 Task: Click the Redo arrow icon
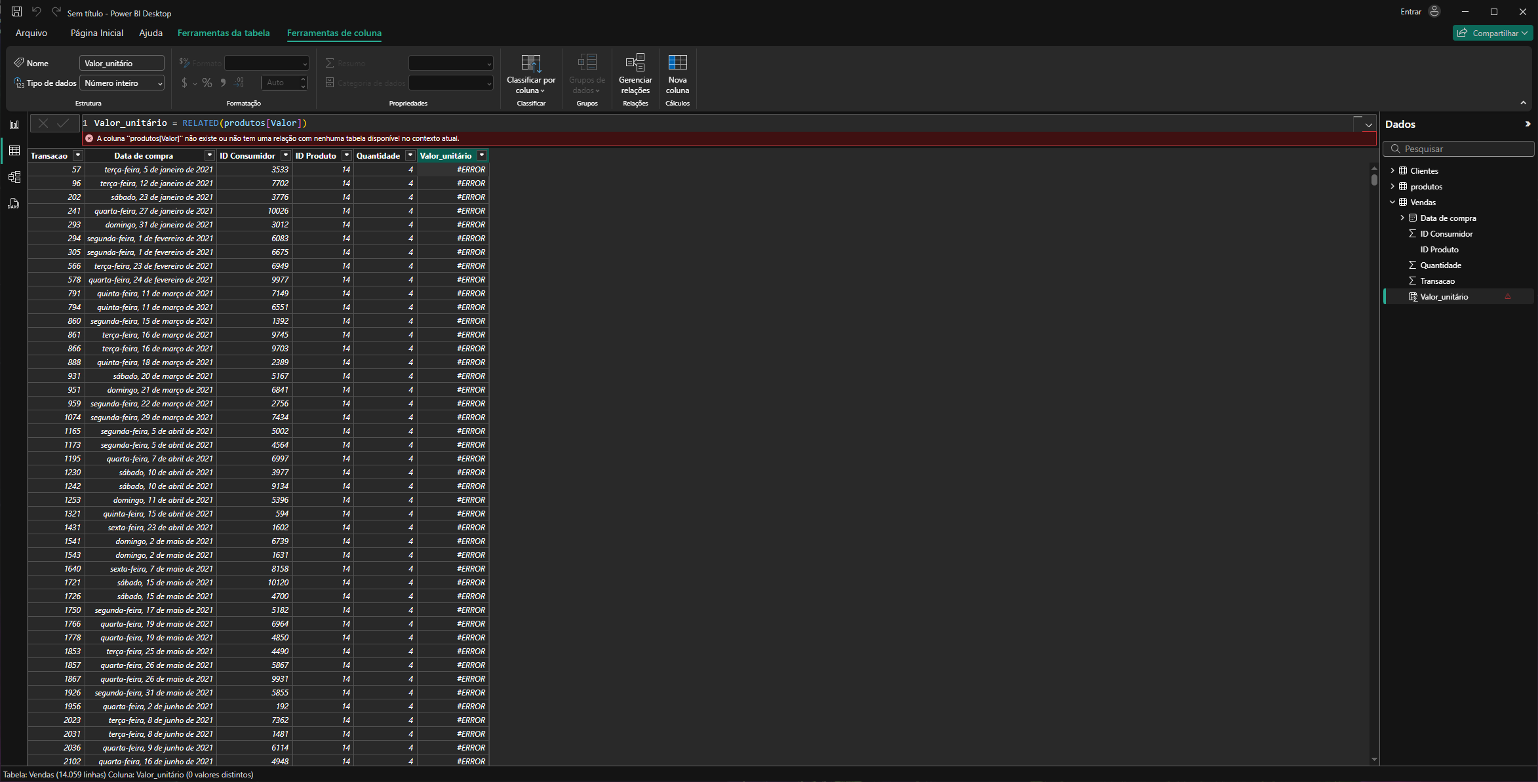pyautogui.click(x=56, y=12)
